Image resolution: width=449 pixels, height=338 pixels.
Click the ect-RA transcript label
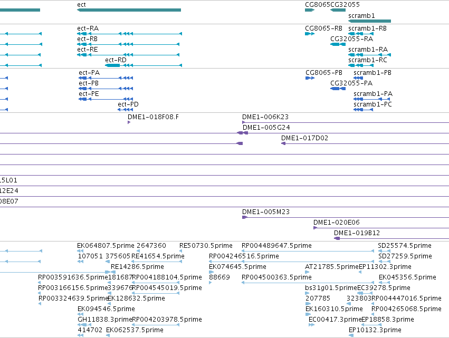click(88, 28)
